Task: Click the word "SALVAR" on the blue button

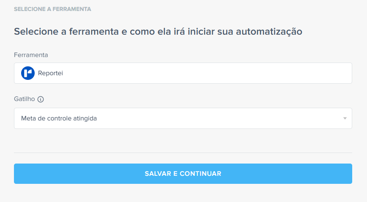Action: pos(158,174)
